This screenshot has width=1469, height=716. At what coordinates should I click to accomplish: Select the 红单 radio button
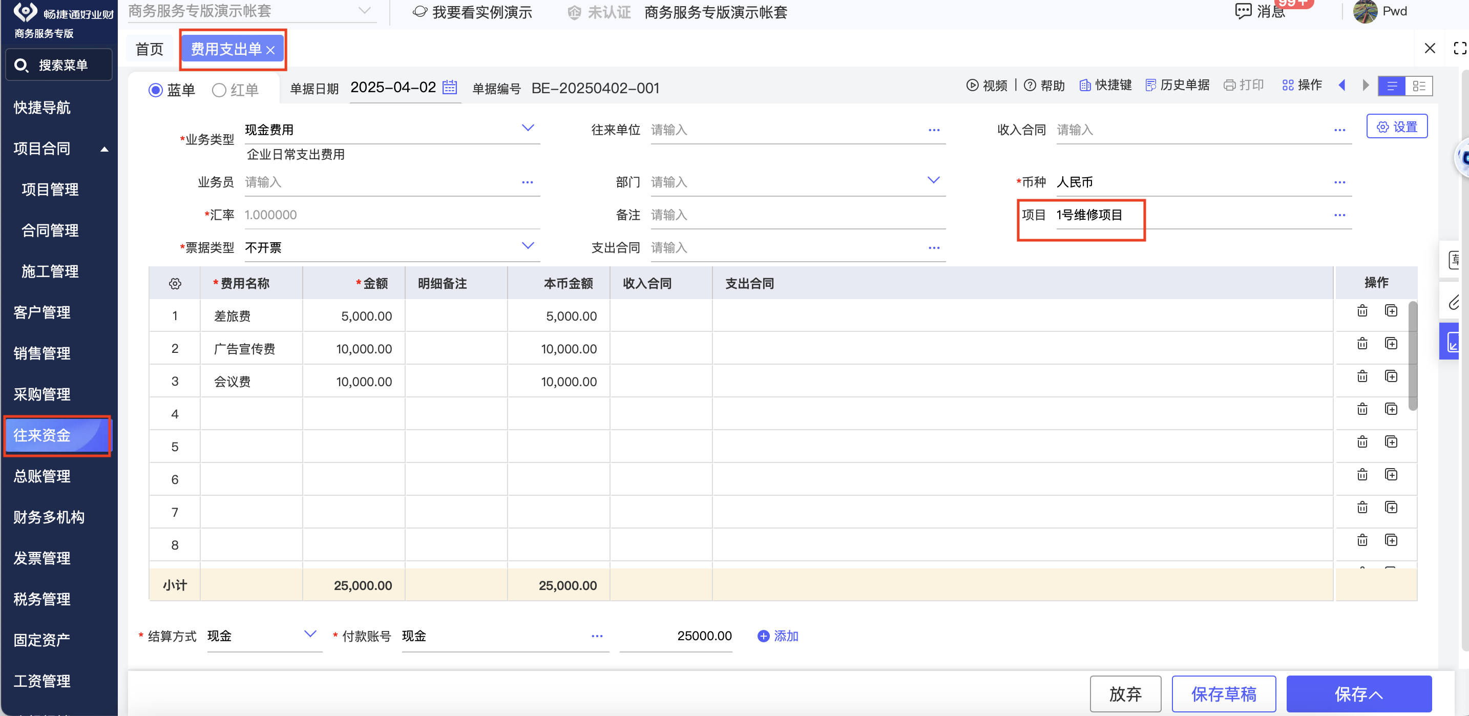point(219,90)
